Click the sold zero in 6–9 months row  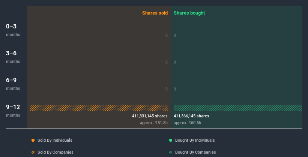167,89
